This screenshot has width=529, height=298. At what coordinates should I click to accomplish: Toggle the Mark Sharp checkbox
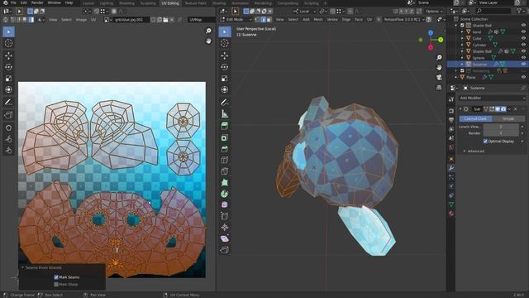pos(56,284)
